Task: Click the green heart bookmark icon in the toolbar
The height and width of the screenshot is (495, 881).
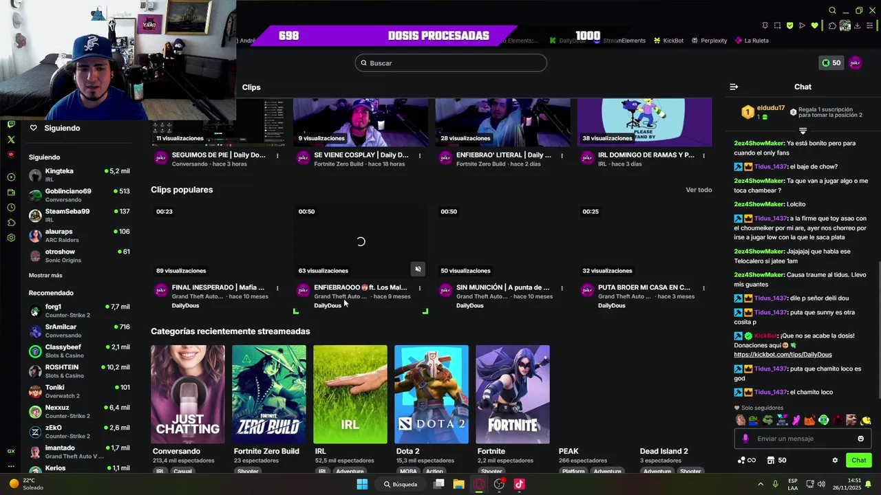Action: click(x=815, y=25)
